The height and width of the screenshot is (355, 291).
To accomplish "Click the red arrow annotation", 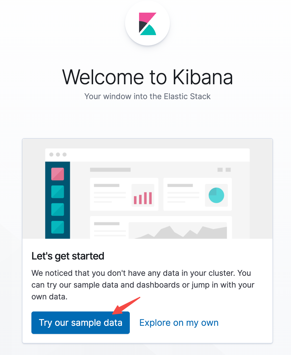I will (x=126, y=306).
